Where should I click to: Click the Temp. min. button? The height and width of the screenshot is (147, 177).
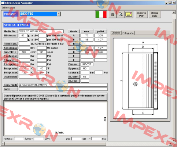coord(11,68)
